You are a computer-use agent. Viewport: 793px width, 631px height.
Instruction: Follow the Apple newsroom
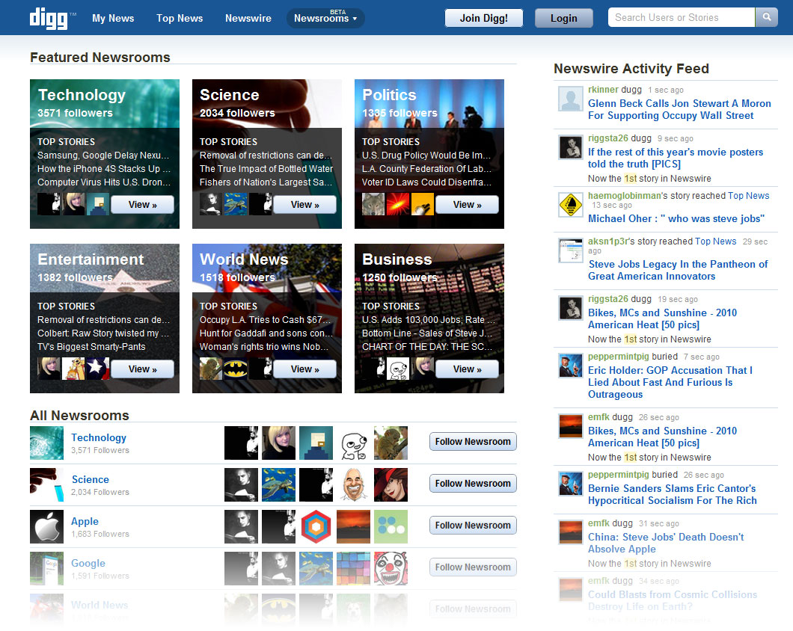(473, 525)
